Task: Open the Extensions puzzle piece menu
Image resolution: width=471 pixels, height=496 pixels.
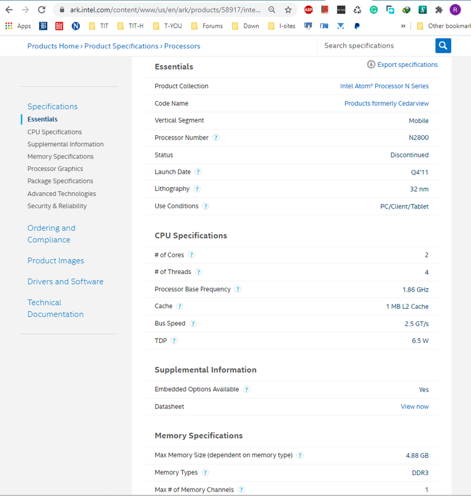Action: pos(439,10)
